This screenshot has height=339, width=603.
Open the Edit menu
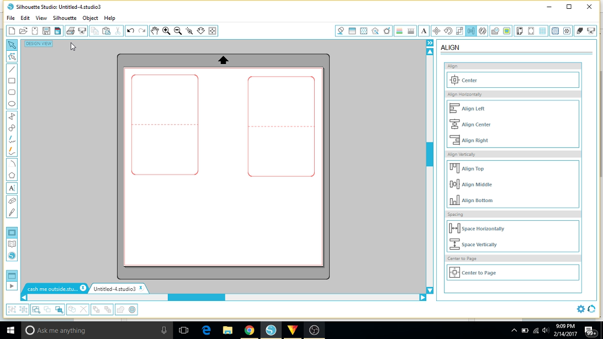(25, 18)
